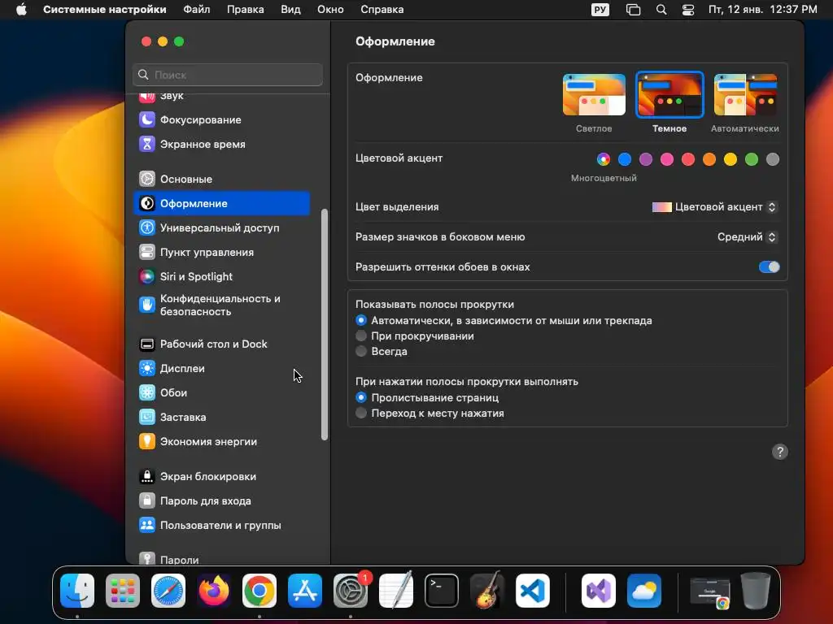The height and width of the screenshot is (624, 833).
Task: Select the Темное appearance thumbnail
Action: pos(669,94)
